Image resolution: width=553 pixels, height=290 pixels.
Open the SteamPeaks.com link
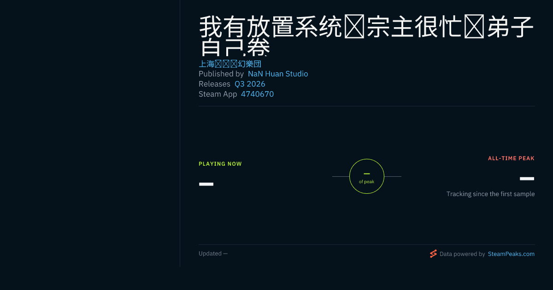[x=511, y=254]
